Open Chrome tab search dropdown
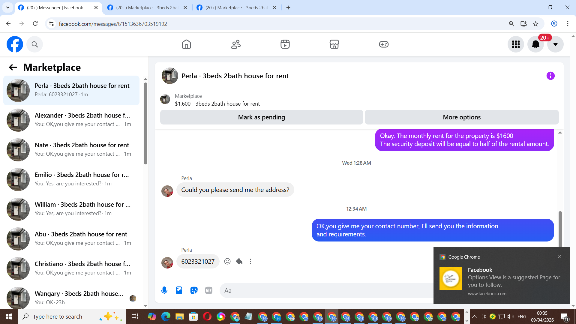 click(8, 7)
